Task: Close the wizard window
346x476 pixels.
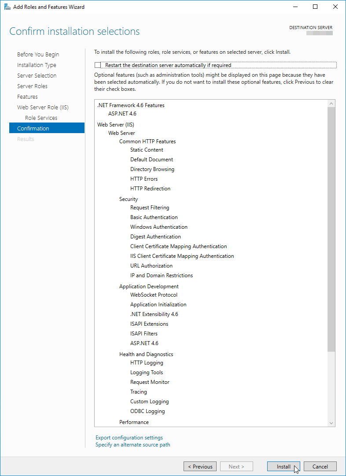Action: pos(335,7)
